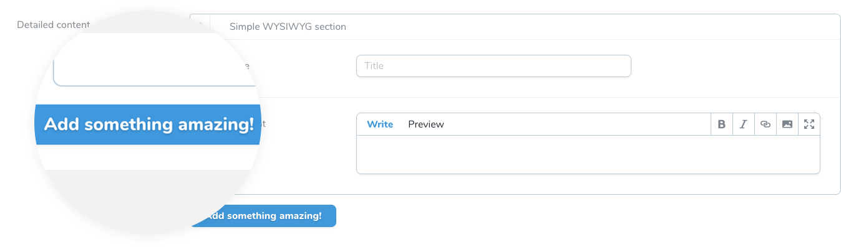This screenshot has height=247, width=841.
Task: Click the section handle left of WYSIWYG header
Action: pos(200,27)
